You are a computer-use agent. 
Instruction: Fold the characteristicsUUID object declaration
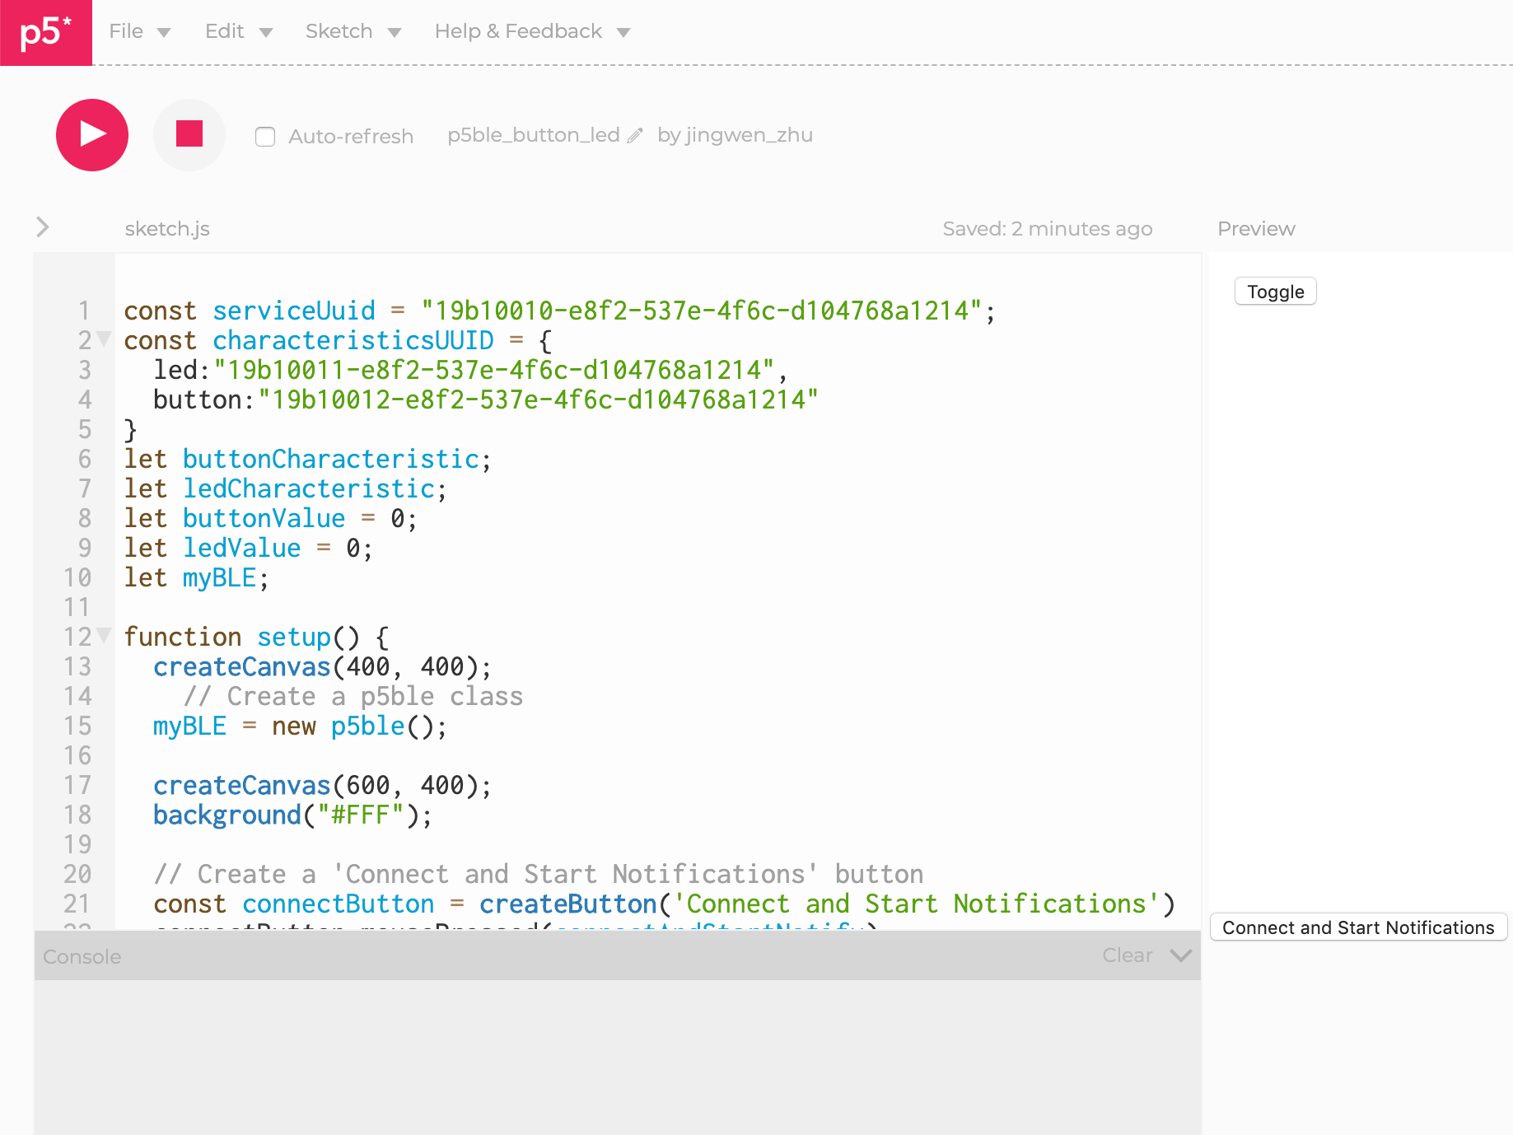click(102, 338)
